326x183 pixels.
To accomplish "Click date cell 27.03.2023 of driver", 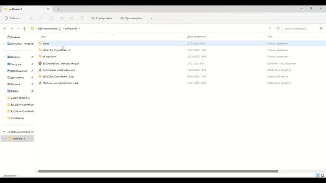I will 196,44.
